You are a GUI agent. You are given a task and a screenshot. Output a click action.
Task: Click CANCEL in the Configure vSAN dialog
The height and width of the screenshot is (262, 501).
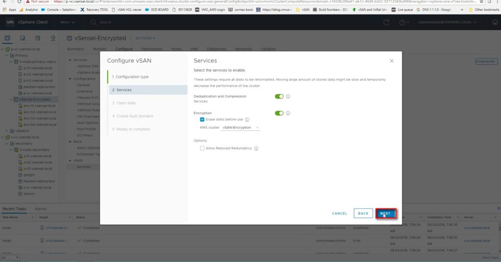pos(340,213)
